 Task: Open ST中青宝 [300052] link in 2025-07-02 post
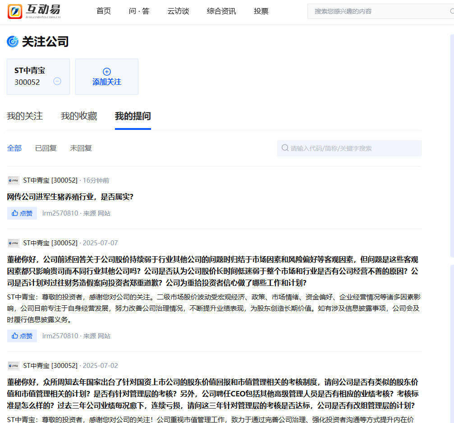click(50, 366)
